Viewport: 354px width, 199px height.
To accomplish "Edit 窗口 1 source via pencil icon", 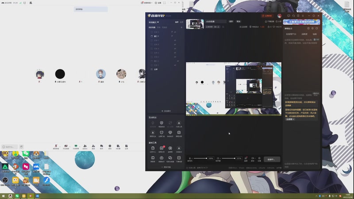I will (172, 36).
